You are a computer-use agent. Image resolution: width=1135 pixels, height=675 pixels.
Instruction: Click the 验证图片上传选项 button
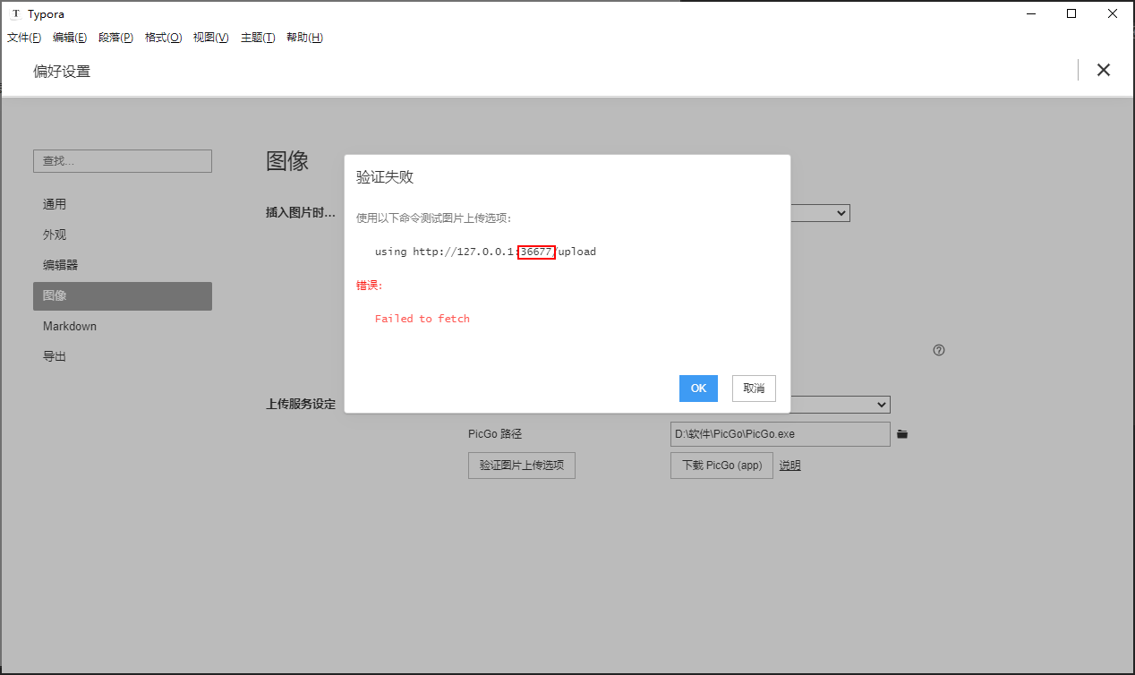click(521, 466)
